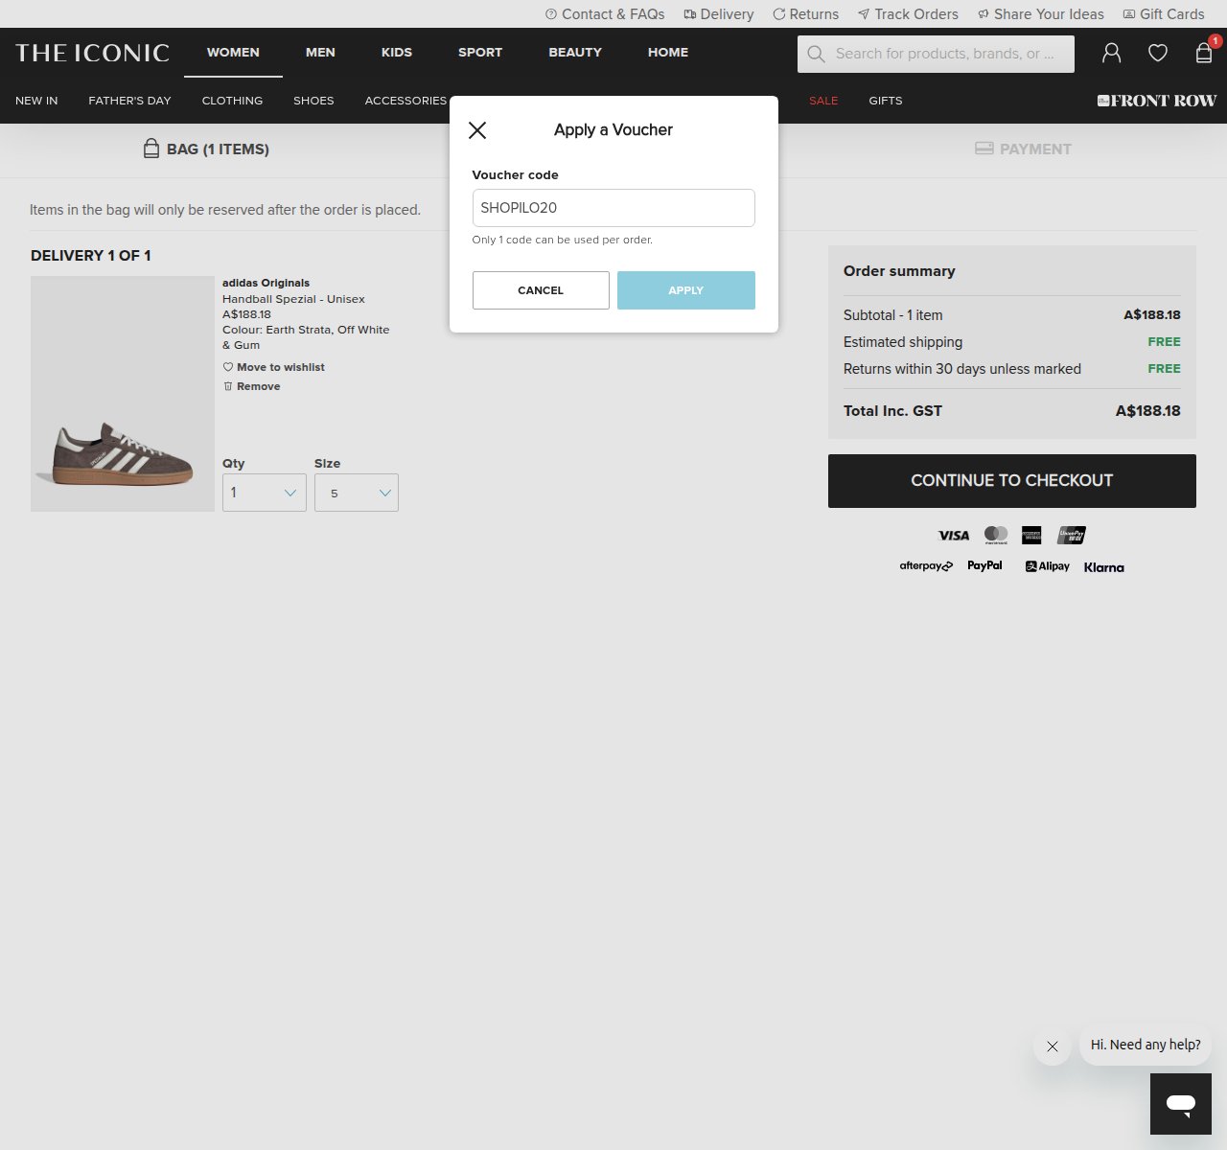Open the wishlist heart icon in header
Image resolution: width=1227 pixels, height=1150 pixels.
pos(1158,54)
